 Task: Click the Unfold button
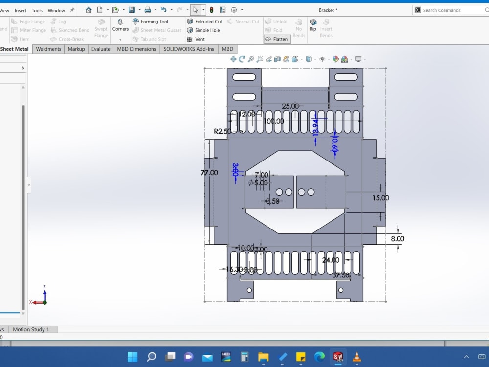[x=276, y=21]
